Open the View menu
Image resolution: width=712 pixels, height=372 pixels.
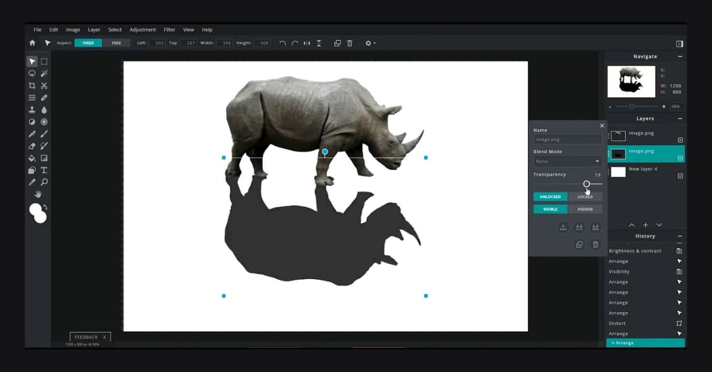coord(189,30)
